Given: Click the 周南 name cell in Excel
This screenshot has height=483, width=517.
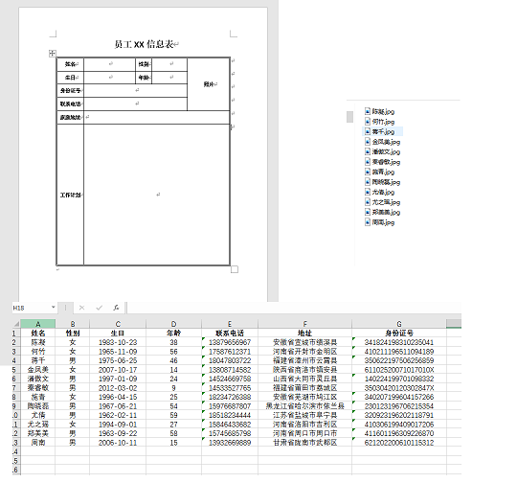Looking at the screenshot, I should (38, 443).
